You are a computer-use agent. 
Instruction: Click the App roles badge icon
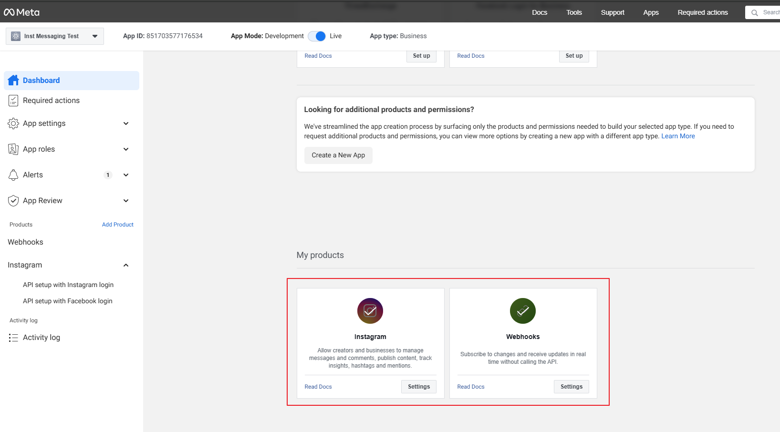13,149
